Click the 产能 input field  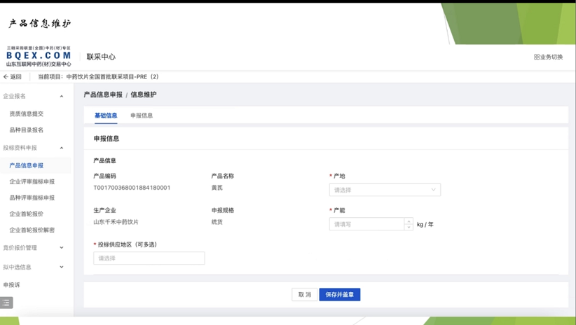click(366, 225)
